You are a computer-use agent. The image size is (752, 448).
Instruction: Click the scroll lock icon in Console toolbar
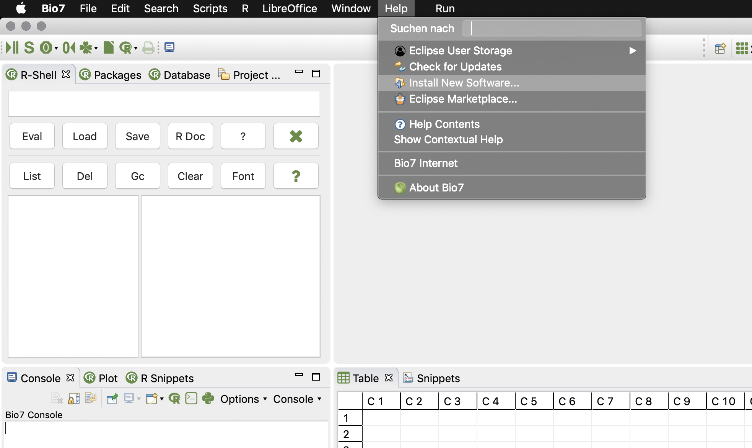(x=74, y=399)
